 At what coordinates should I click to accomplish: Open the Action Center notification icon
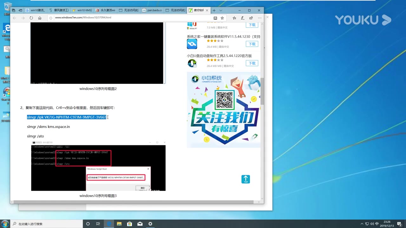[x=399, y=224]
